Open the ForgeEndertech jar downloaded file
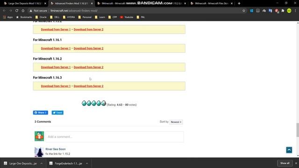299x168 pixels. click(66, 163)
